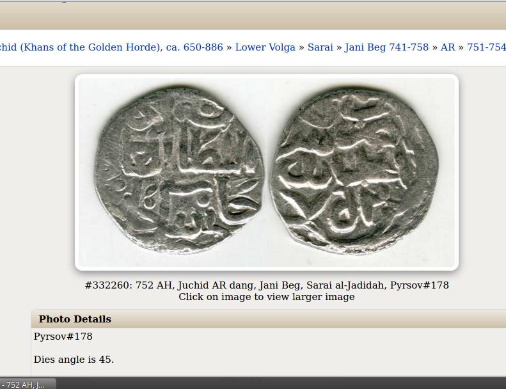Click the 'Click on image to view larger image' text
This screenshot has width=506, height=389.
pyautogui.click(x=267, y=297)
